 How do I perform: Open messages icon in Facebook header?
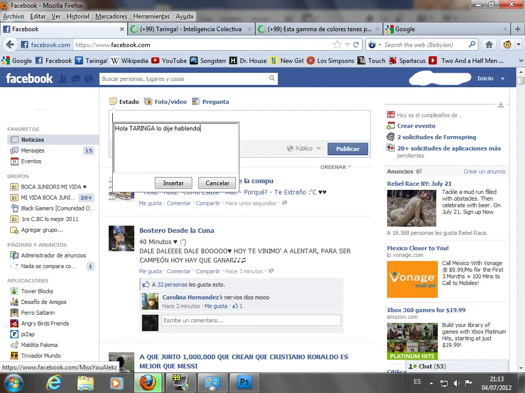pos(76,79)
